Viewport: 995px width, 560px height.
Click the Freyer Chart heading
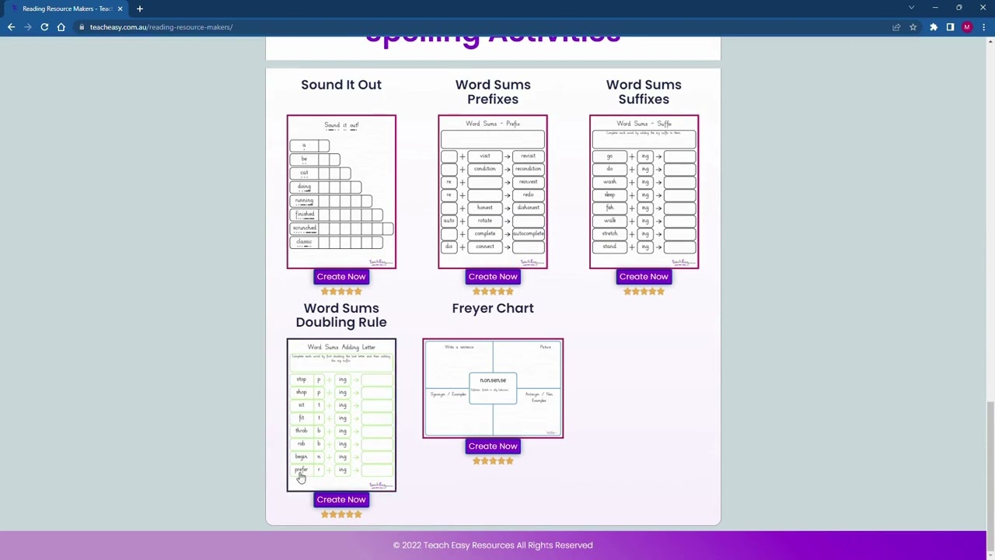pos(493,308)
